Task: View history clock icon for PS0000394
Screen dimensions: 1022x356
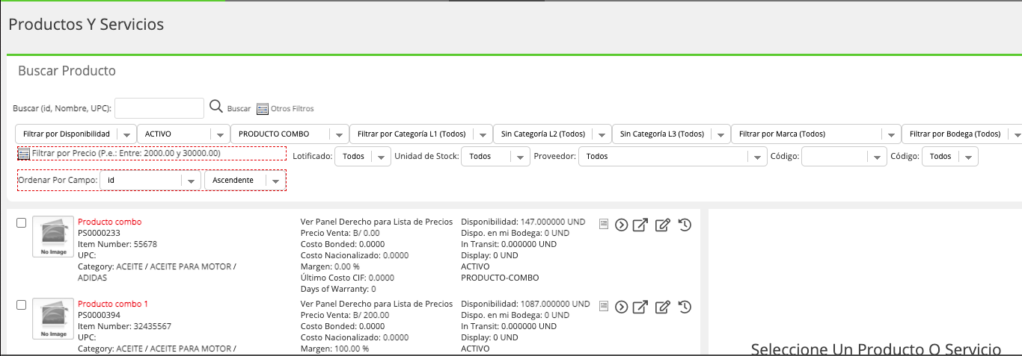Action: (x=684, y=307)
